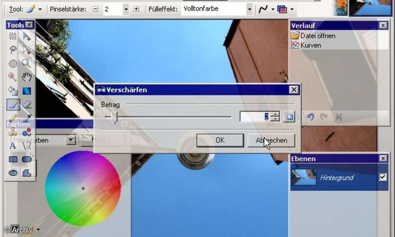This screenshot has width=395, height=237.
Task: Toggle Hintergrund layer visibility checkbox
Action: 382,177
